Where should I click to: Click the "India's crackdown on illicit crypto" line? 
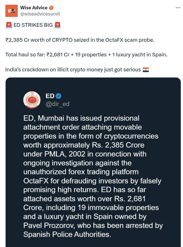[73, 69]
